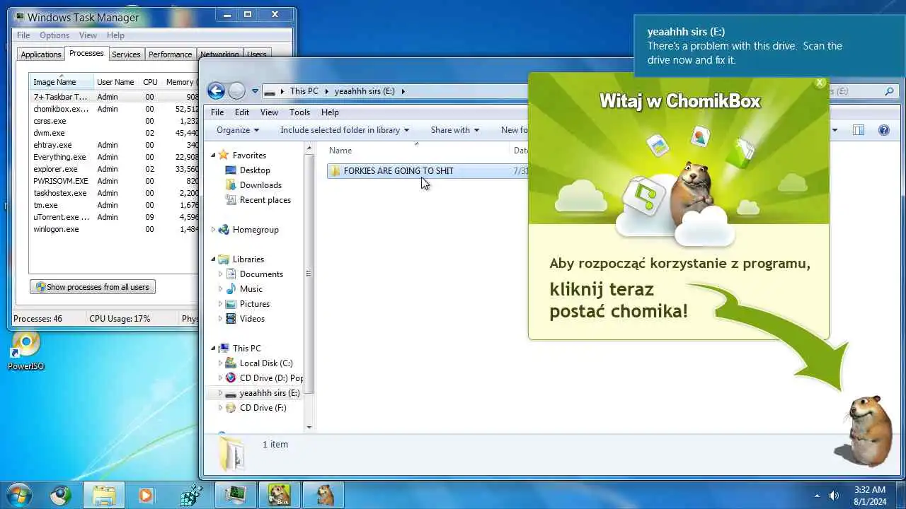The height and width of the screenshot is (509, 906).
Task: Collapse the Favorites section in navigation pane
Action: pos(213,156)
